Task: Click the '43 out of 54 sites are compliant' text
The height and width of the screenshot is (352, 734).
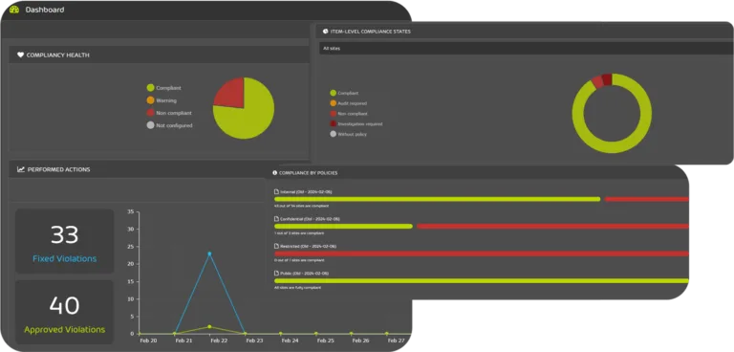Action: coord(301,206)
